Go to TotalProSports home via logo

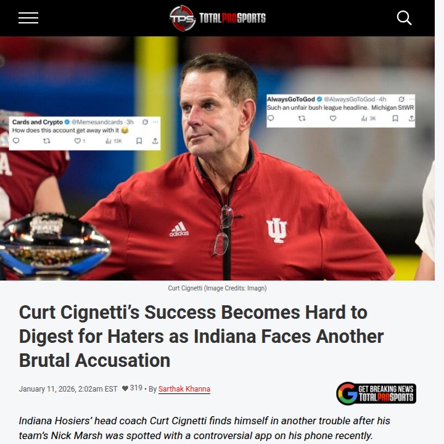coord(218,18)
